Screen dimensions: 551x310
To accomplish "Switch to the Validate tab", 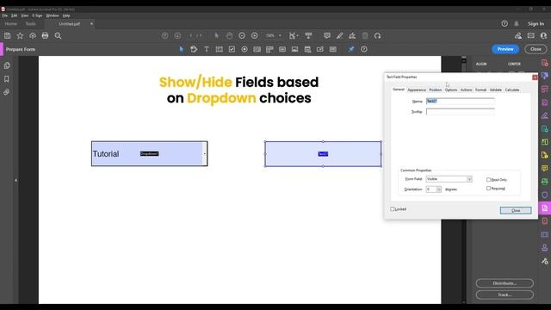I will click(496, 90).
